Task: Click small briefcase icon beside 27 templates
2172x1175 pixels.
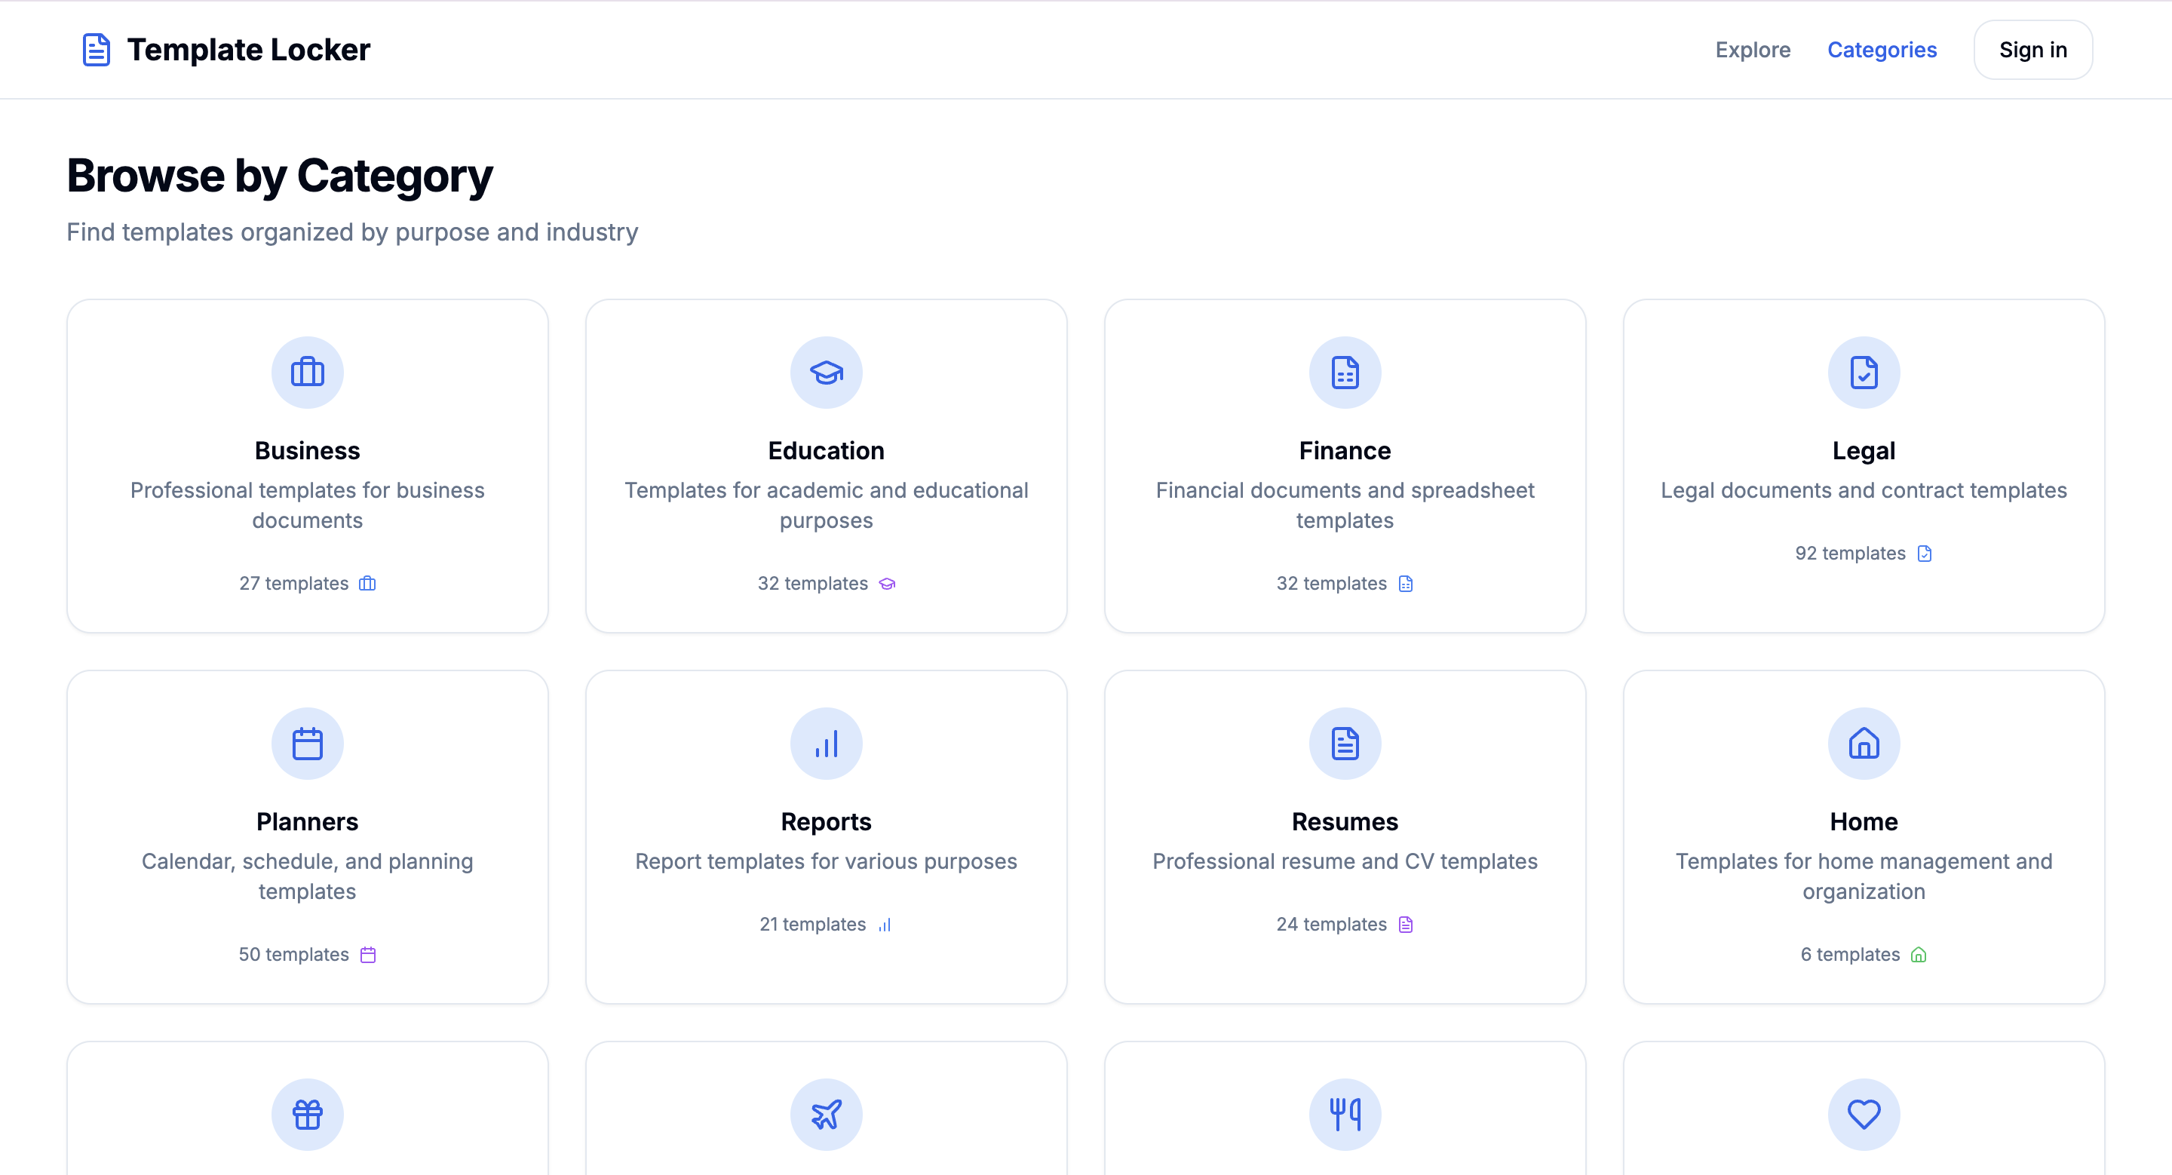Action: click(x=367, y=583)
